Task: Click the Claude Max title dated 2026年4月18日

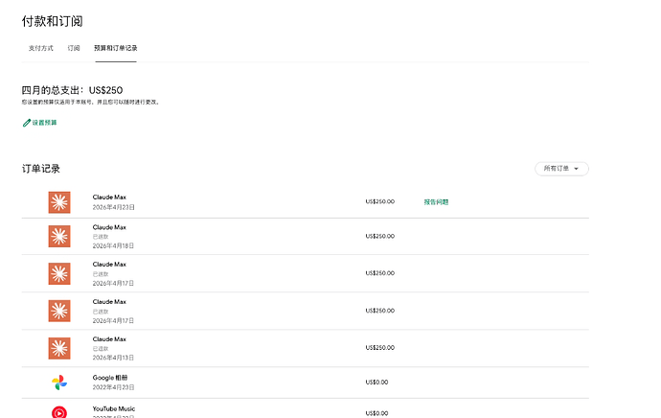Action: point(109,227)
